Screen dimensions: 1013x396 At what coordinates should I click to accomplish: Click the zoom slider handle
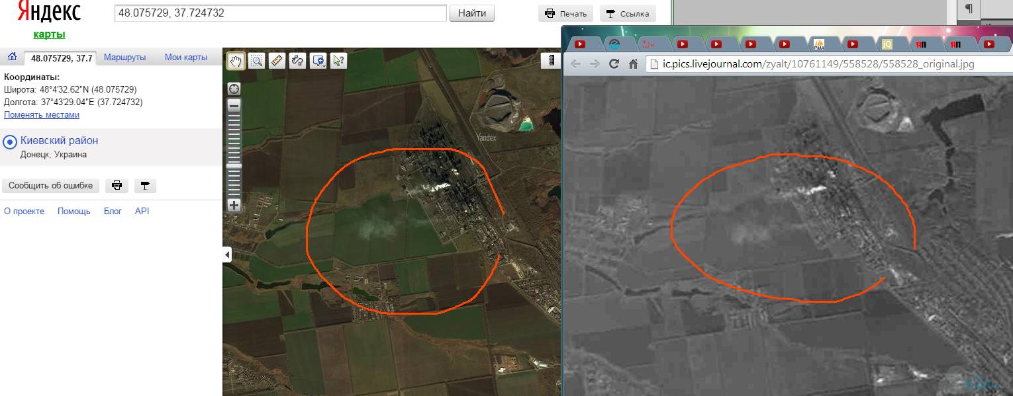(x=234, y=166)
